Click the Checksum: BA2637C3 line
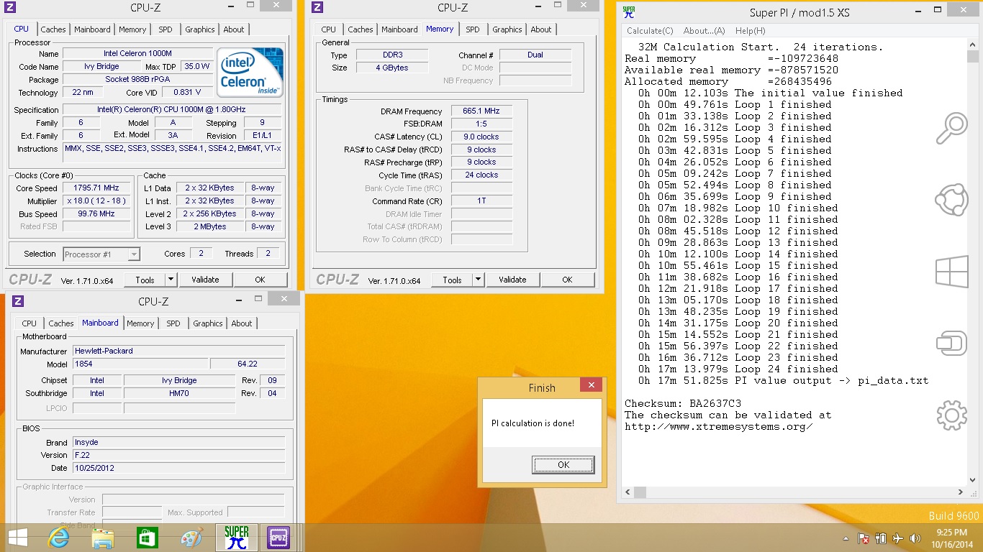Screen dimensions: 983x552 (x=683, y=403)
